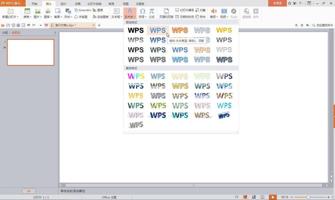The image size is (335, 200).
Task: Add a new document tab with plus
Action: click(x=99, y=25)
